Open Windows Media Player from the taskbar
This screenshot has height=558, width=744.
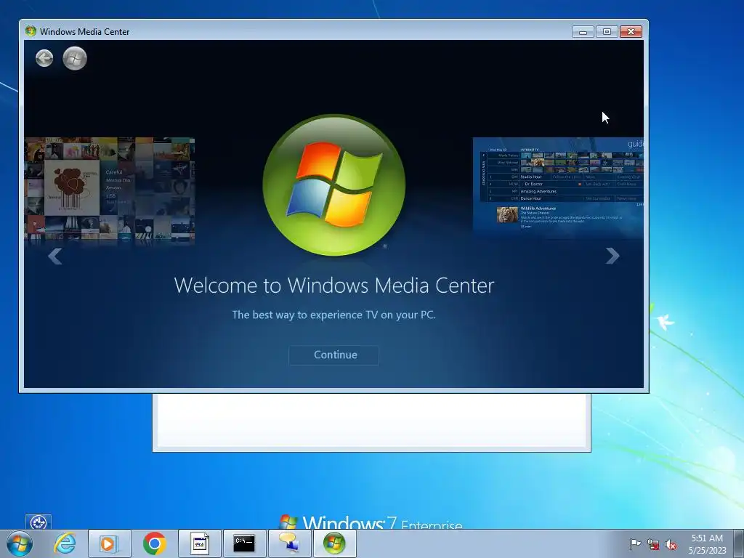click(109, 543)
